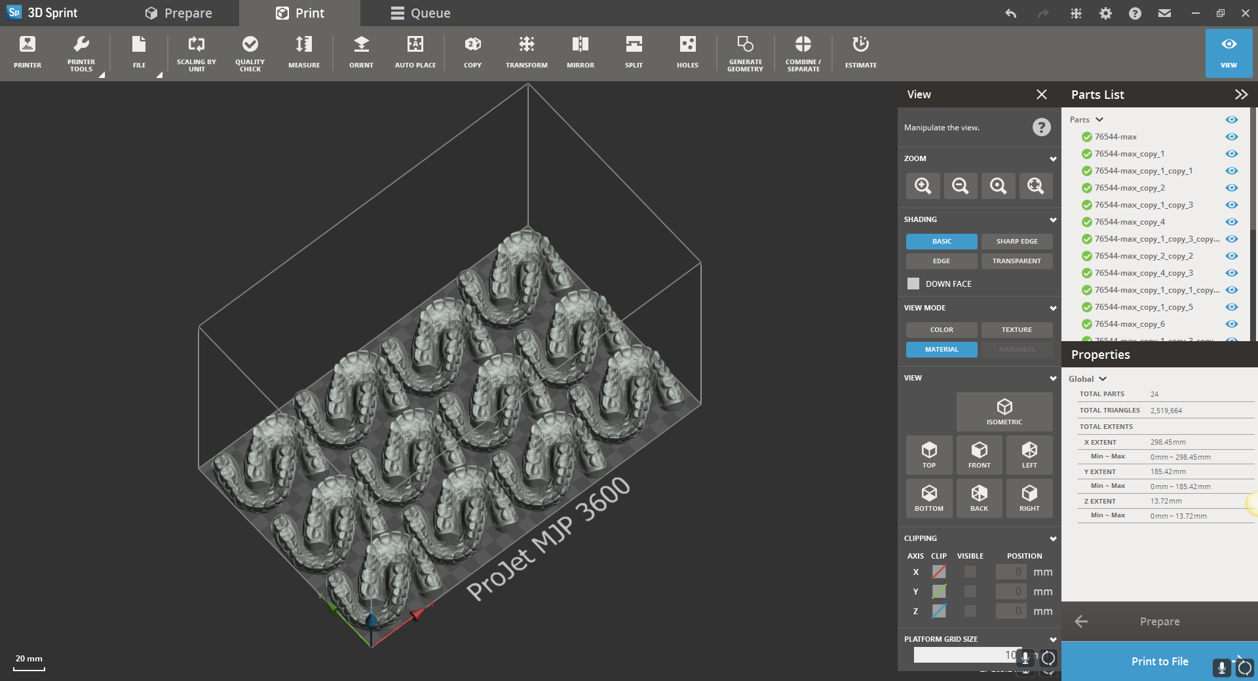Open the Auto Place tool
This screenshot has width=1258, height=681.
415,52
